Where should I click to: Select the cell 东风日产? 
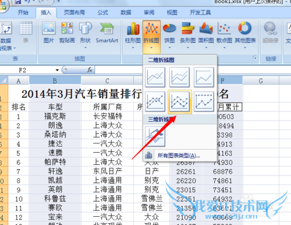click(107, 171)
